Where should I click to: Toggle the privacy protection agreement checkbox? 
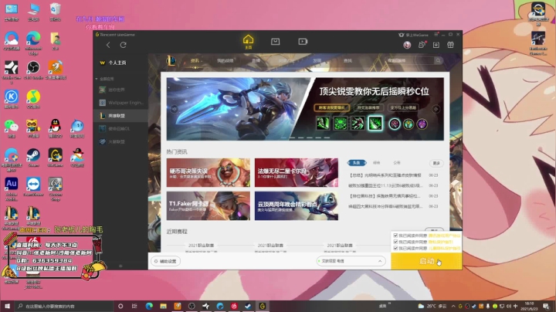(395, 242)
